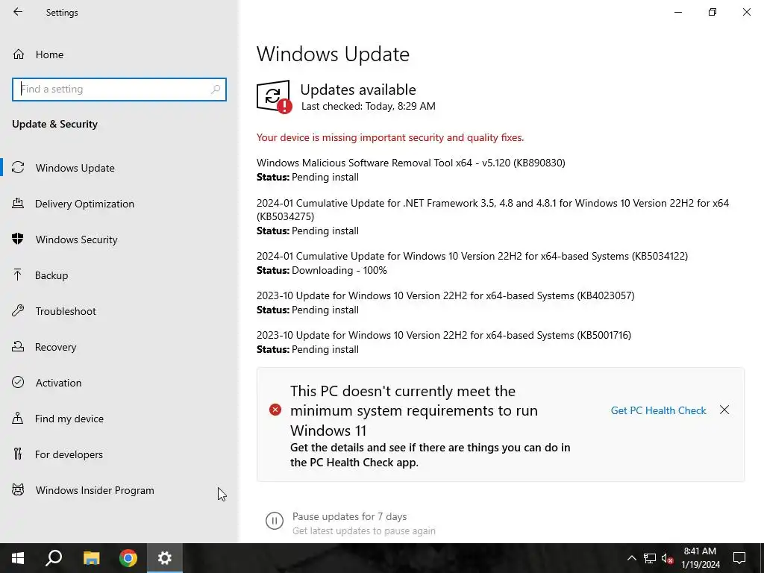This screenshot has height=573, width=764.
Task: Click the Get PC Health Check link
Action: click(x=658, y=410)
